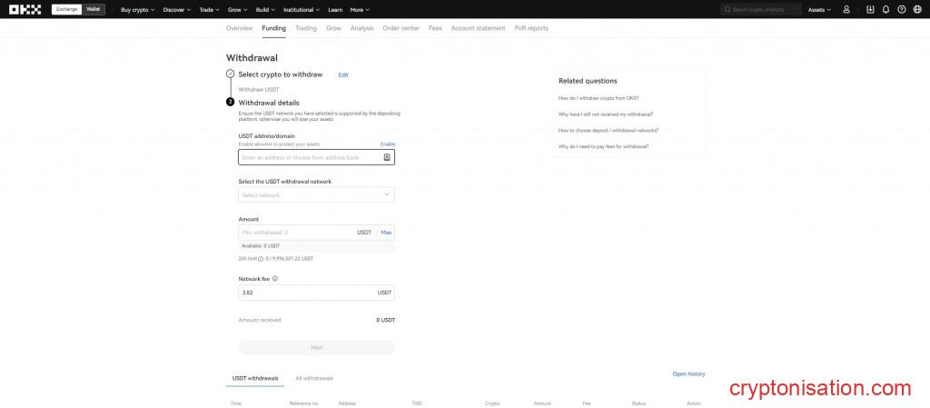
Task: Open the notifications bell
Action: coord(885,9)
